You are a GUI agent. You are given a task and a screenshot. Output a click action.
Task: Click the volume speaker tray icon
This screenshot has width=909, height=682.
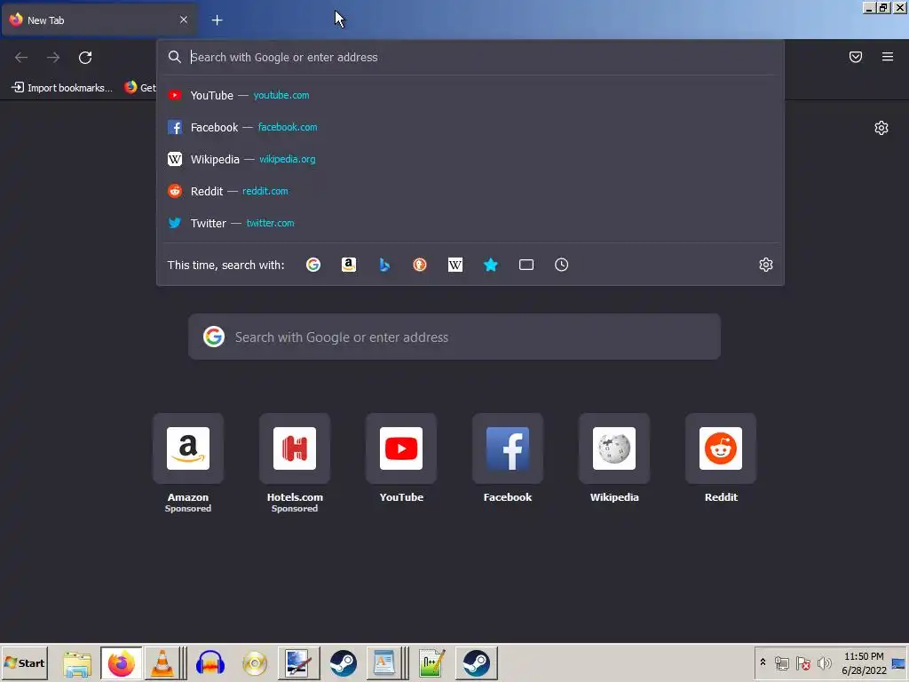pos(824,663)
